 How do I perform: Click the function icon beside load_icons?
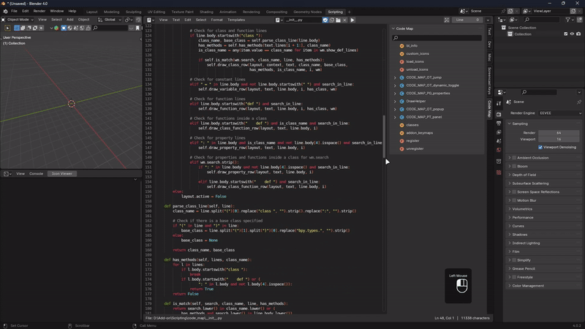pyautogui.click(x=401, y=61)
